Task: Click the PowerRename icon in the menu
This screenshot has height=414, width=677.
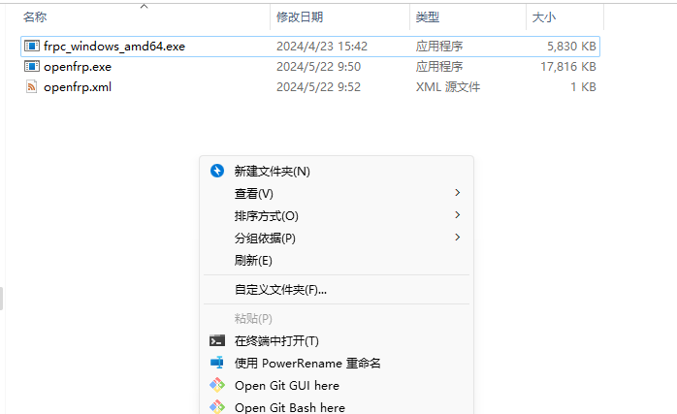Action: [x=217, y=363]
